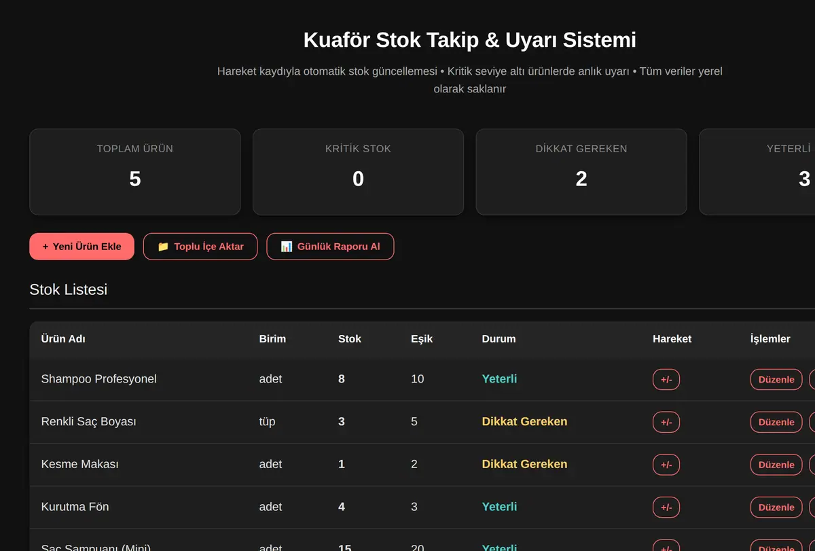Generate the Günlük Raporu Al report
The height and width of the screenshot is (551, 815).
click(330, 247)
